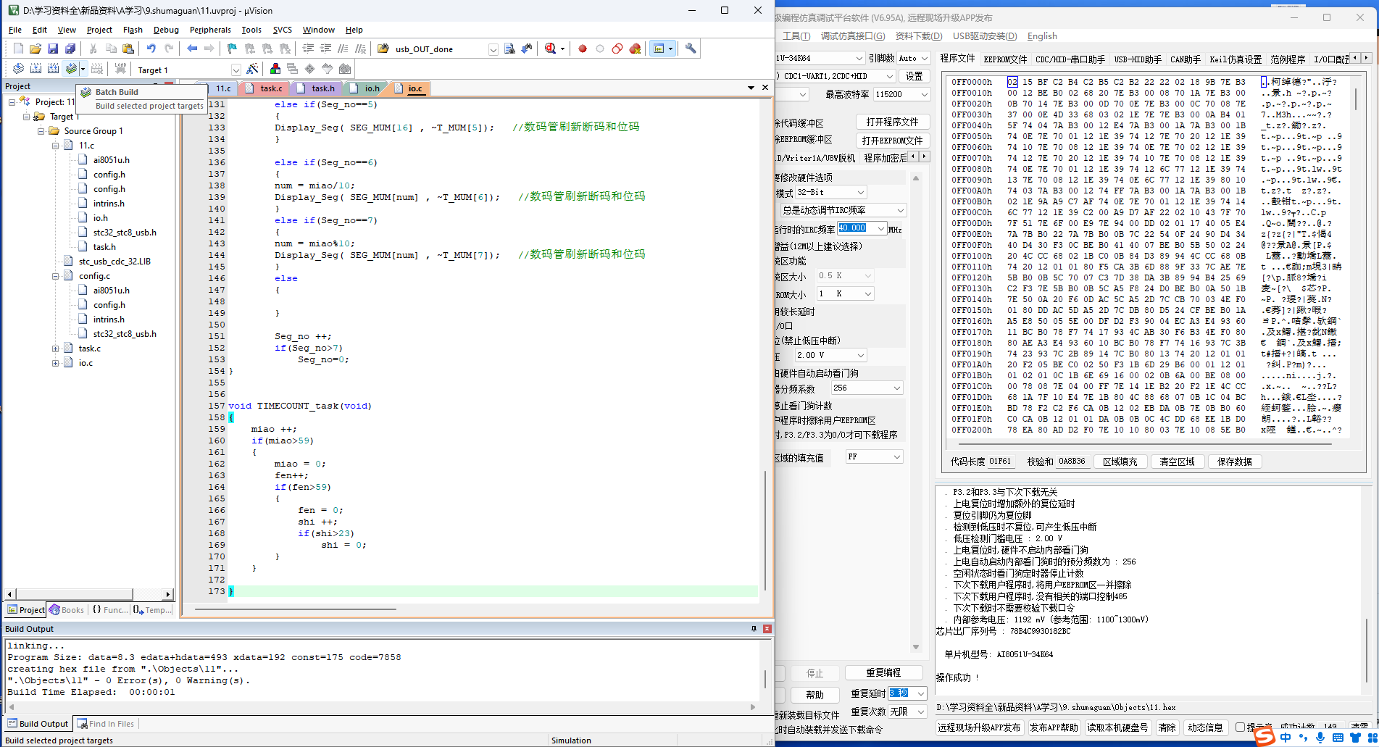Collapse the Source Group 1 tree node

click(41, 131)
